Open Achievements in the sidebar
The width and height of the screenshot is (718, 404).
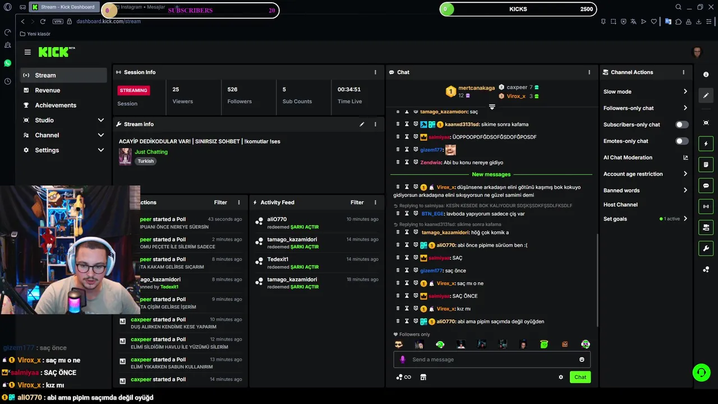point(63,105)
